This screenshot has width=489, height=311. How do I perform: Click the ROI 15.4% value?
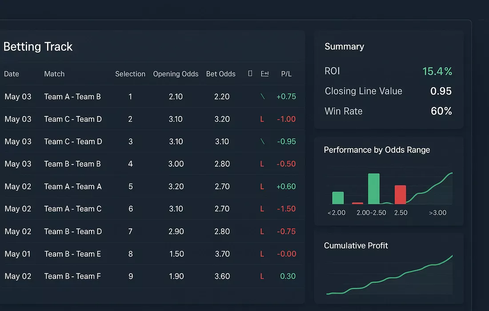point(437,72)
